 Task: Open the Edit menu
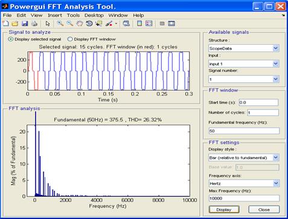click(21, 15)
